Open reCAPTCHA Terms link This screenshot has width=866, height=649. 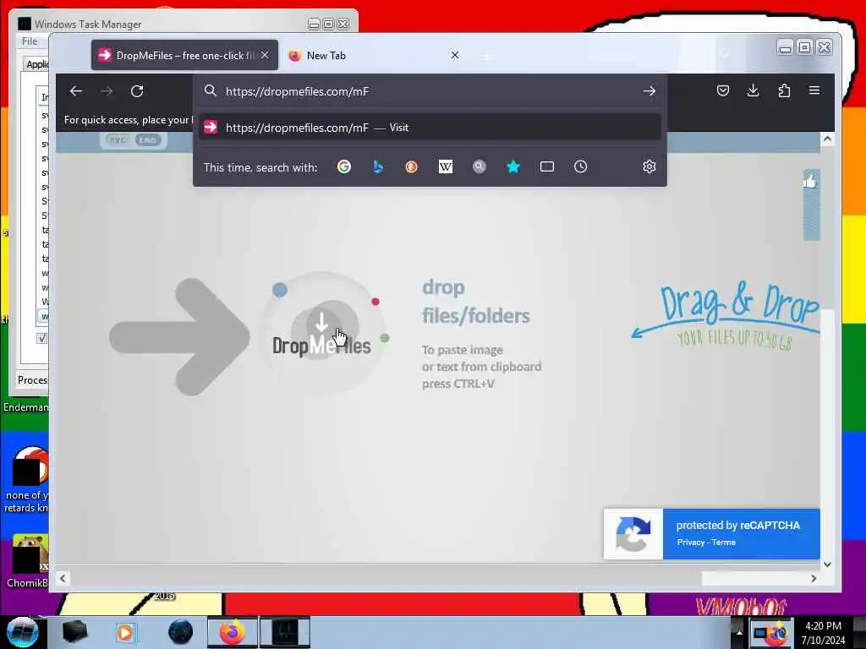[x=724, y=543]
